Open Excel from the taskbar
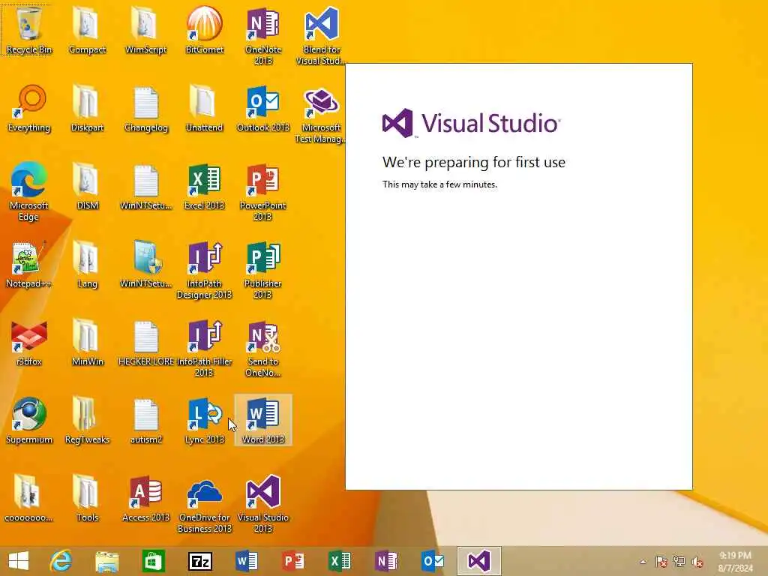The height and width of the screenshot is (576, 768). (340, 561)
